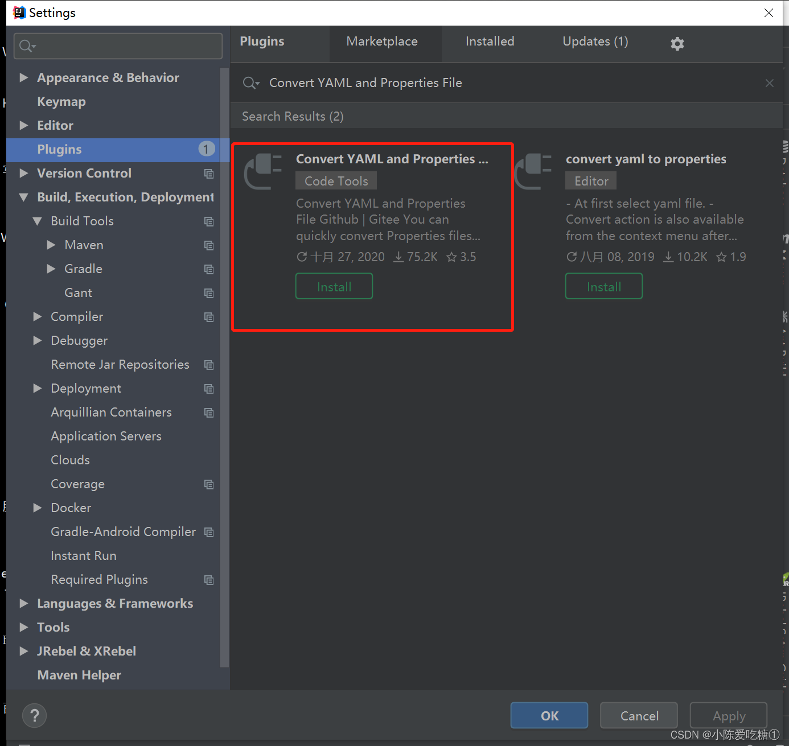789x746 pixels.
Task: Click the Search Results (2) header
Action: coord(293,117)
